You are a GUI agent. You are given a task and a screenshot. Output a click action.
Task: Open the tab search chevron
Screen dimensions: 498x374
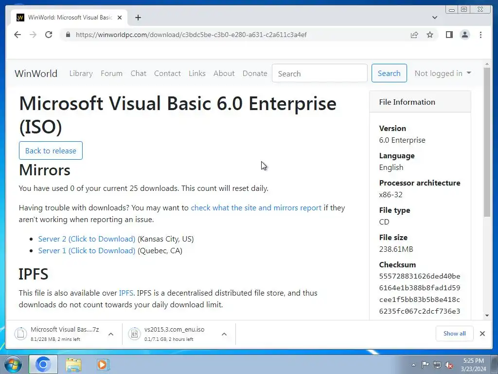coord(435,18)
